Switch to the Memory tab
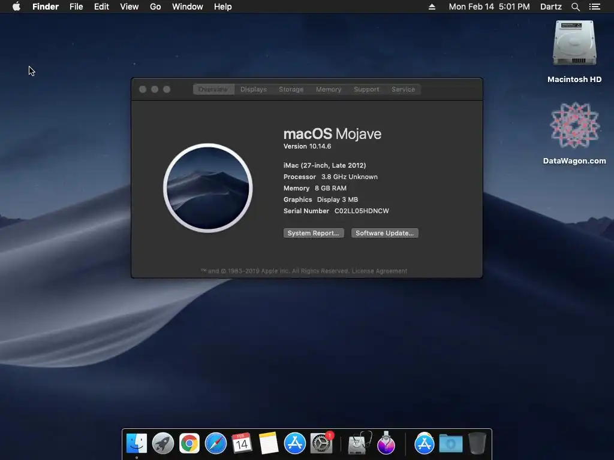The height and width of the screenshot is (460, 614). (x=329, y=89)
